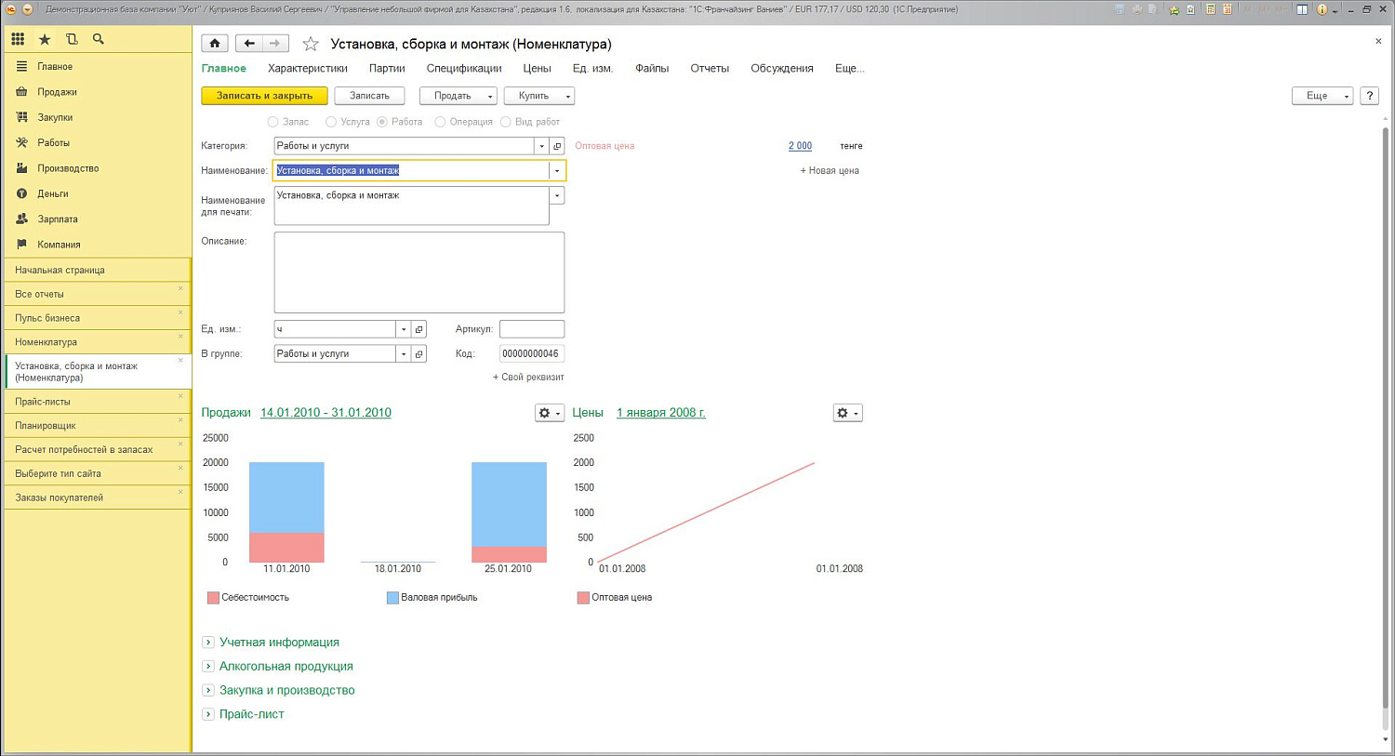Switch to the Характеристики tab
This screenshot has width=1395, height=756.
coord(307,69)
